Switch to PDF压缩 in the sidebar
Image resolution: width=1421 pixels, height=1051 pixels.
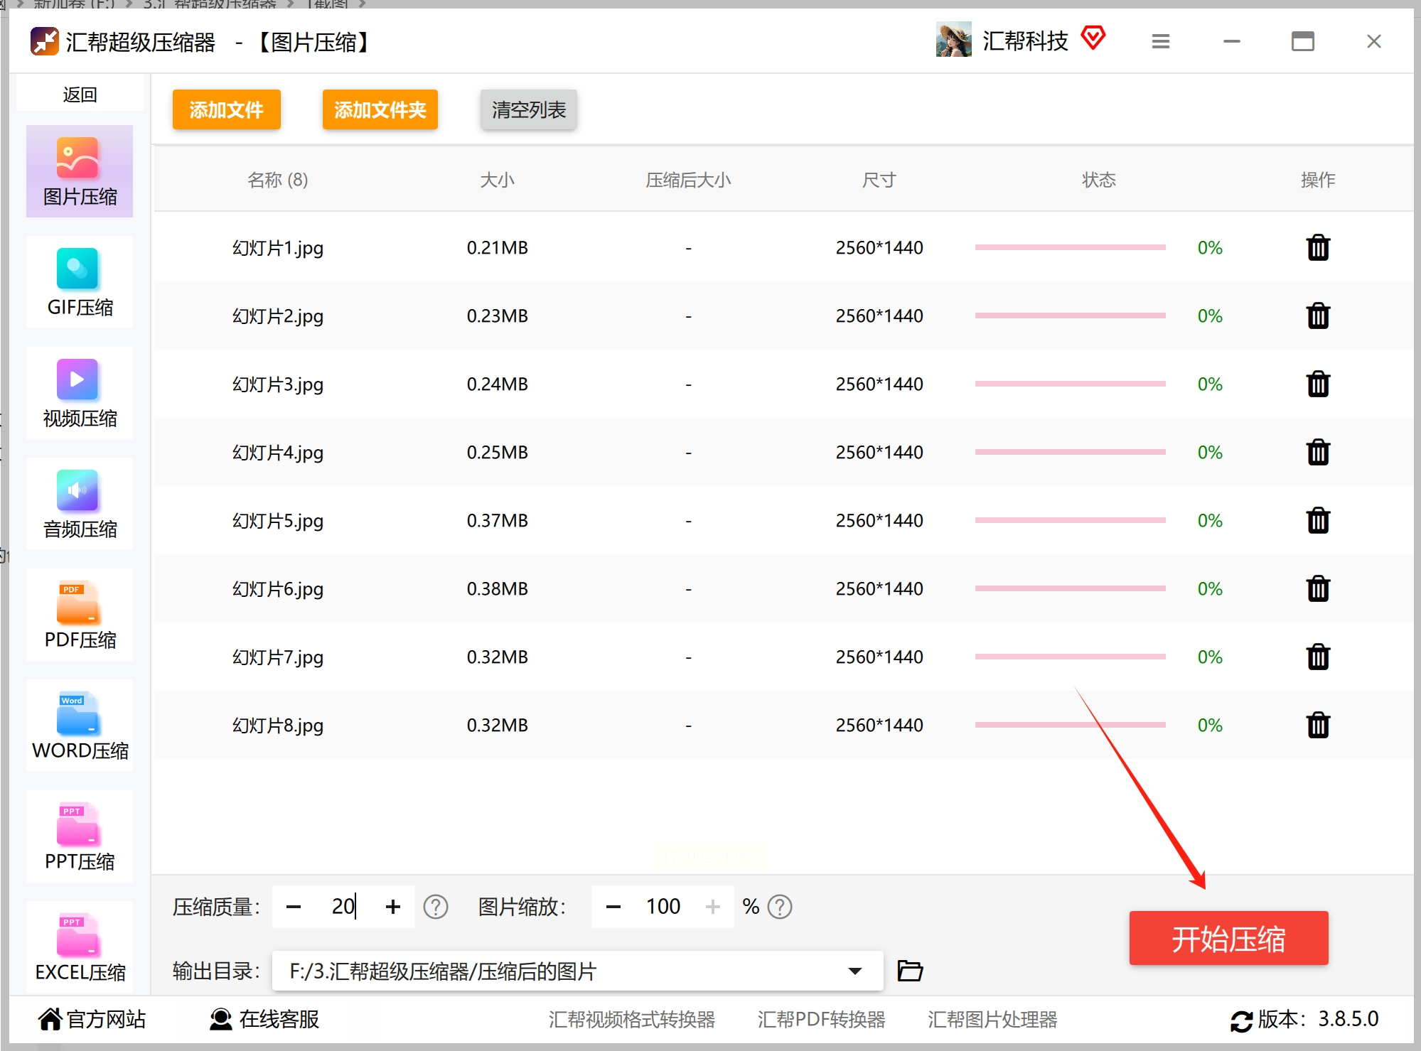pyautogui.click(x=80, y=615)
